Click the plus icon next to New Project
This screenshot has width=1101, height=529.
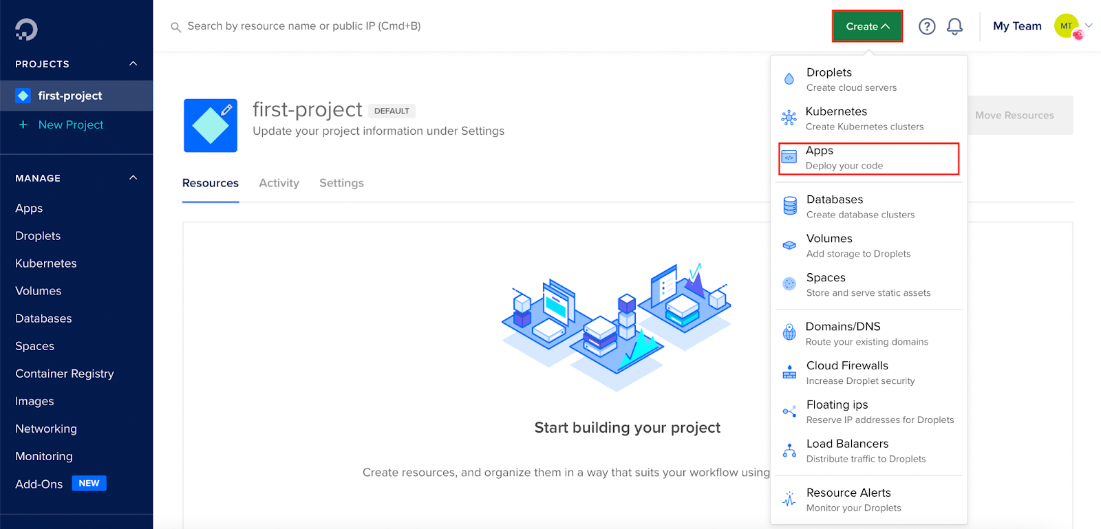[x=23, y=125]
